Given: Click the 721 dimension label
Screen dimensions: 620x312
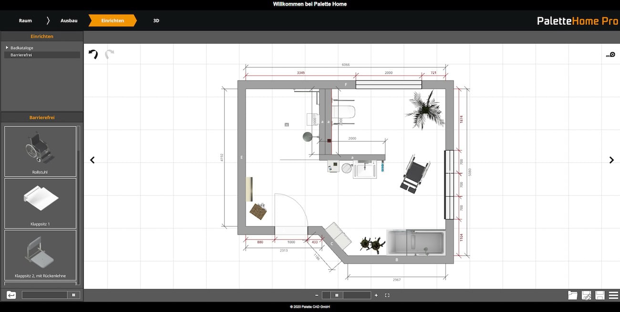Looking at the screenshot, I should tap(433, 73).
